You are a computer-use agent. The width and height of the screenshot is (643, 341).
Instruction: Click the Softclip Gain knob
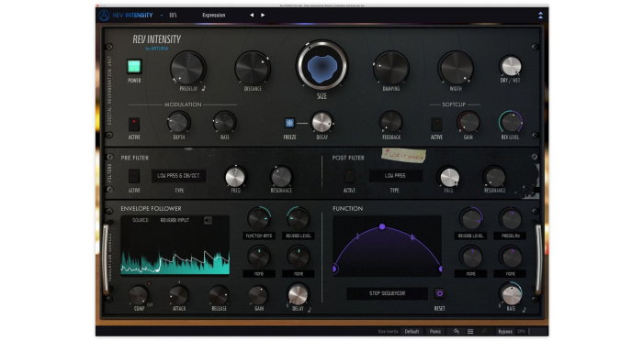coord(468,122)
